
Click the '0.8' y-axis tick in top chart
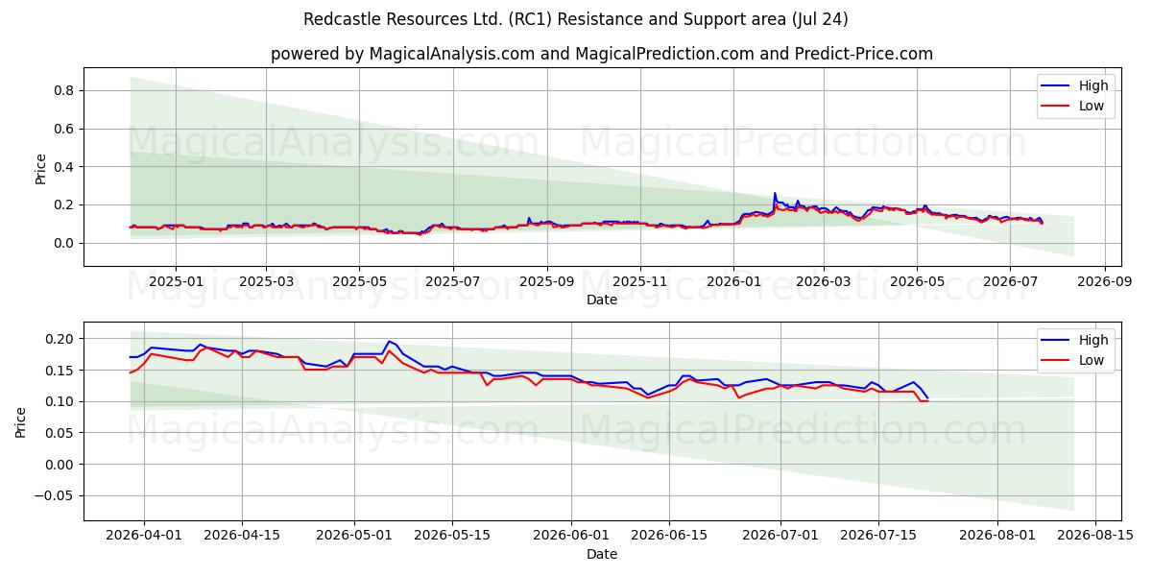pos(64,90)
